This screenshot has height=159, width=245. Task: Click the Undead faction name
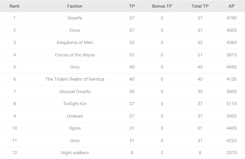tap(75, 116)
